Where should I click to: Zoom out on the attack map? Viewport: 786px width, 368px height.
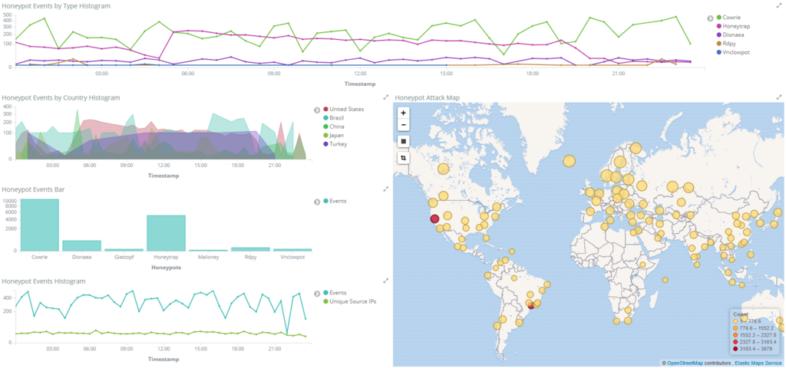point(404,125)
